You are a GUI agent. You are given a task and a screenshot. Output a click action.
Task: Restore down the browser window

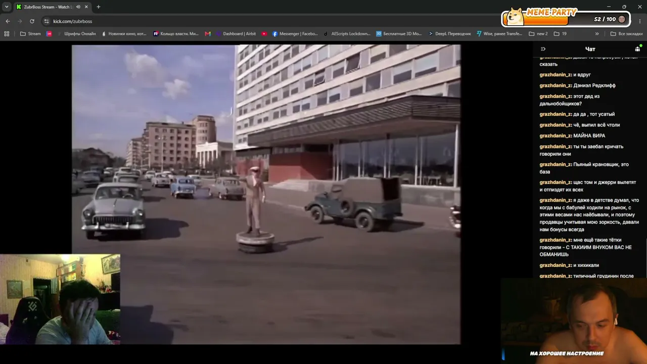[x=624, y=7]
